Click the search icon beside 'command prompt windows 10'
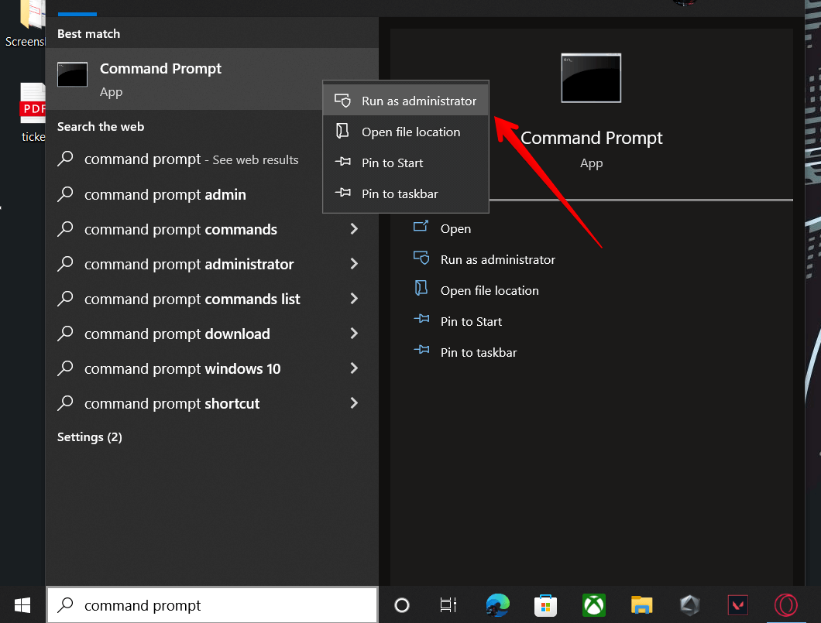The image size is (821, 623). 66,368
